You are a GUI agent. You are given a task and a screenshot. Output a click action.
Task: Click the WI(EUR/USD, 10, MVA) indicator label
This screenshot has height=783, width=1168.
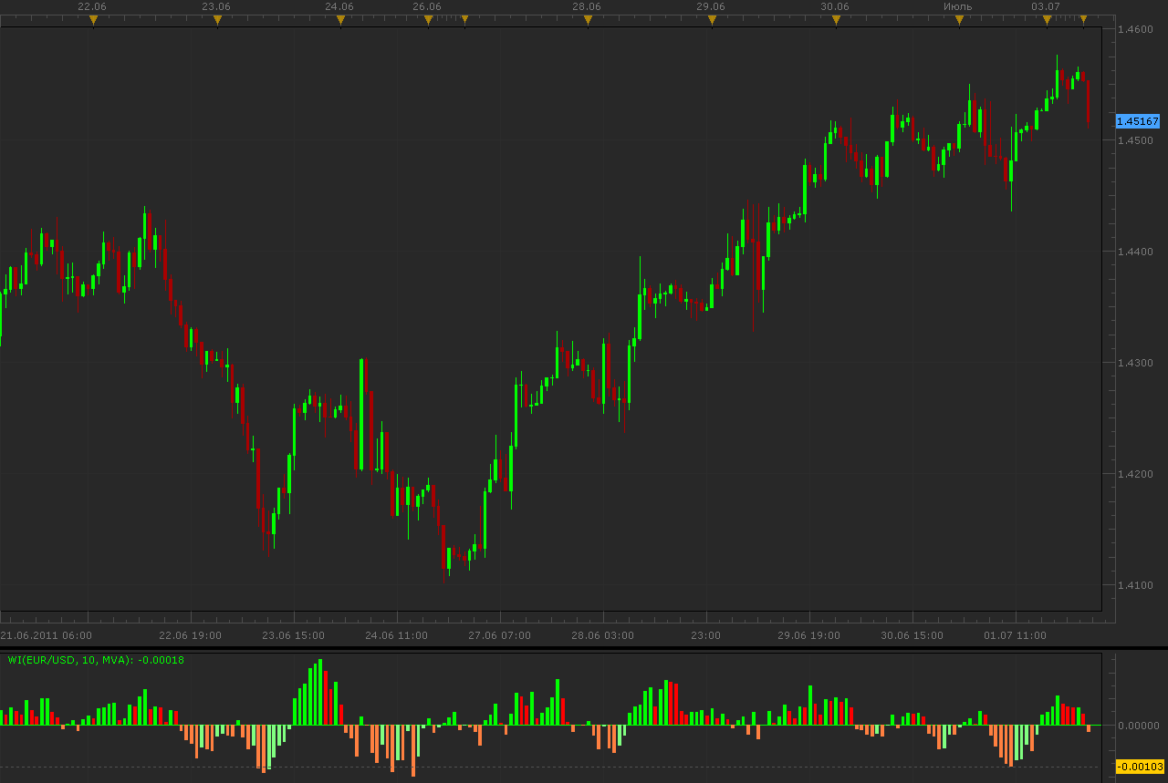pos(96,660)
